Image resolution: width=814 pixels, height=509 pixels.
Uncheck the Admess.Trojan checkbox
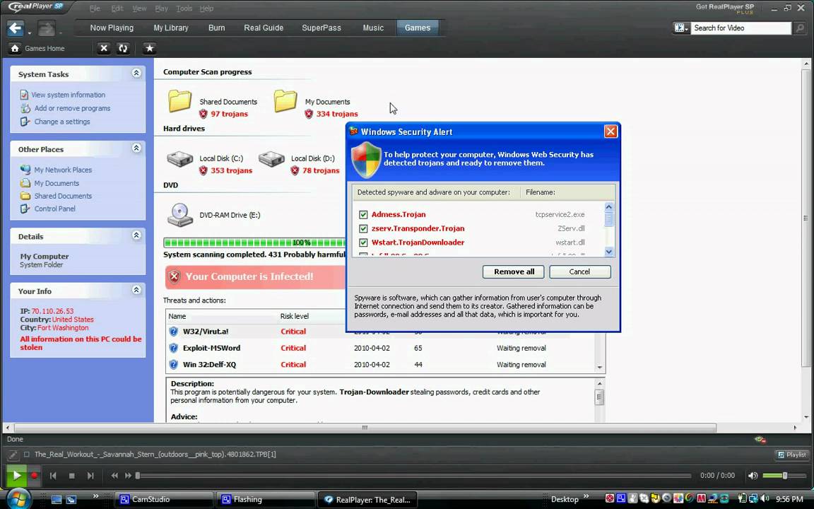363,214
